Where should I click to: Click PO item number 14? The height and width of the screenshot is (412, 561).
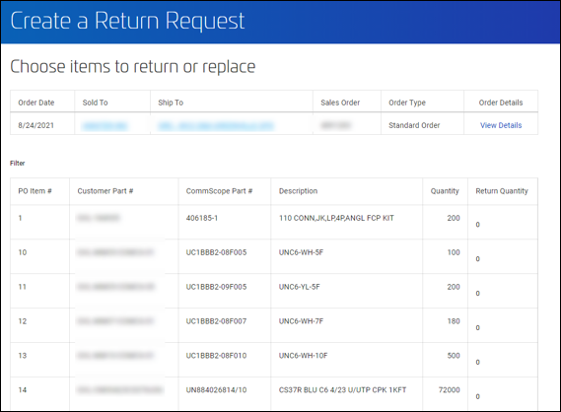22,389
